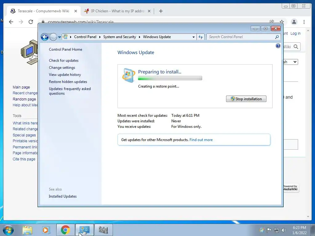The width and height of the screenshot is (315, 236).
Task: Click Control Panel taskbar button
Action: coord(85,230)
